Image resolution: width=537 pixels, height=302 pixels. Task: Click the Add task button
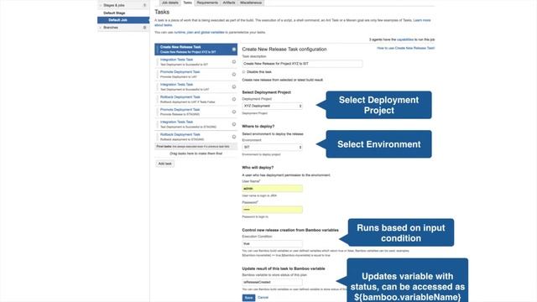point(164,164)
